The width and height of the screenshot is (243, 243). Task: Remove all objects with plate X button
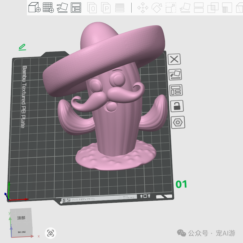pos(174,59)
